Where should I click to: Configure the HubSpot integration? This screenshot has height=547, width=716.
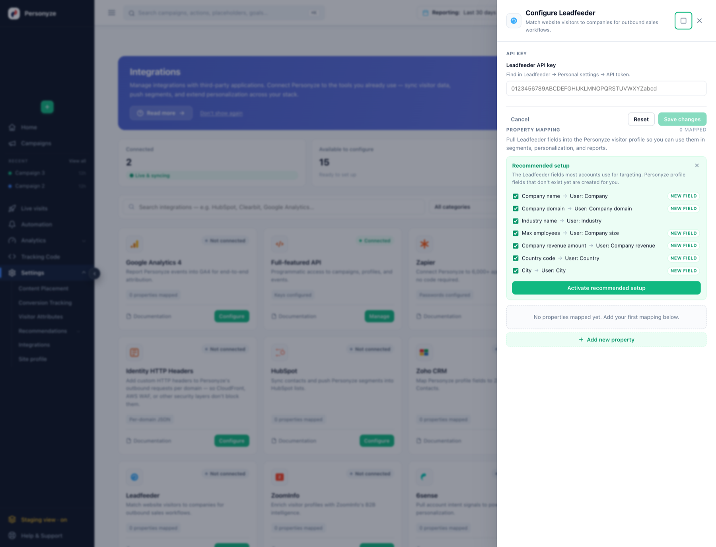(x=377, y=441)
